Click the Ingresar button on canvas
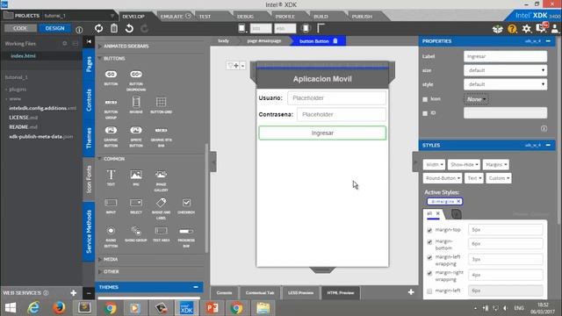Image resolution: width=562 pixels, height=316 pixels. coord(322,133)
